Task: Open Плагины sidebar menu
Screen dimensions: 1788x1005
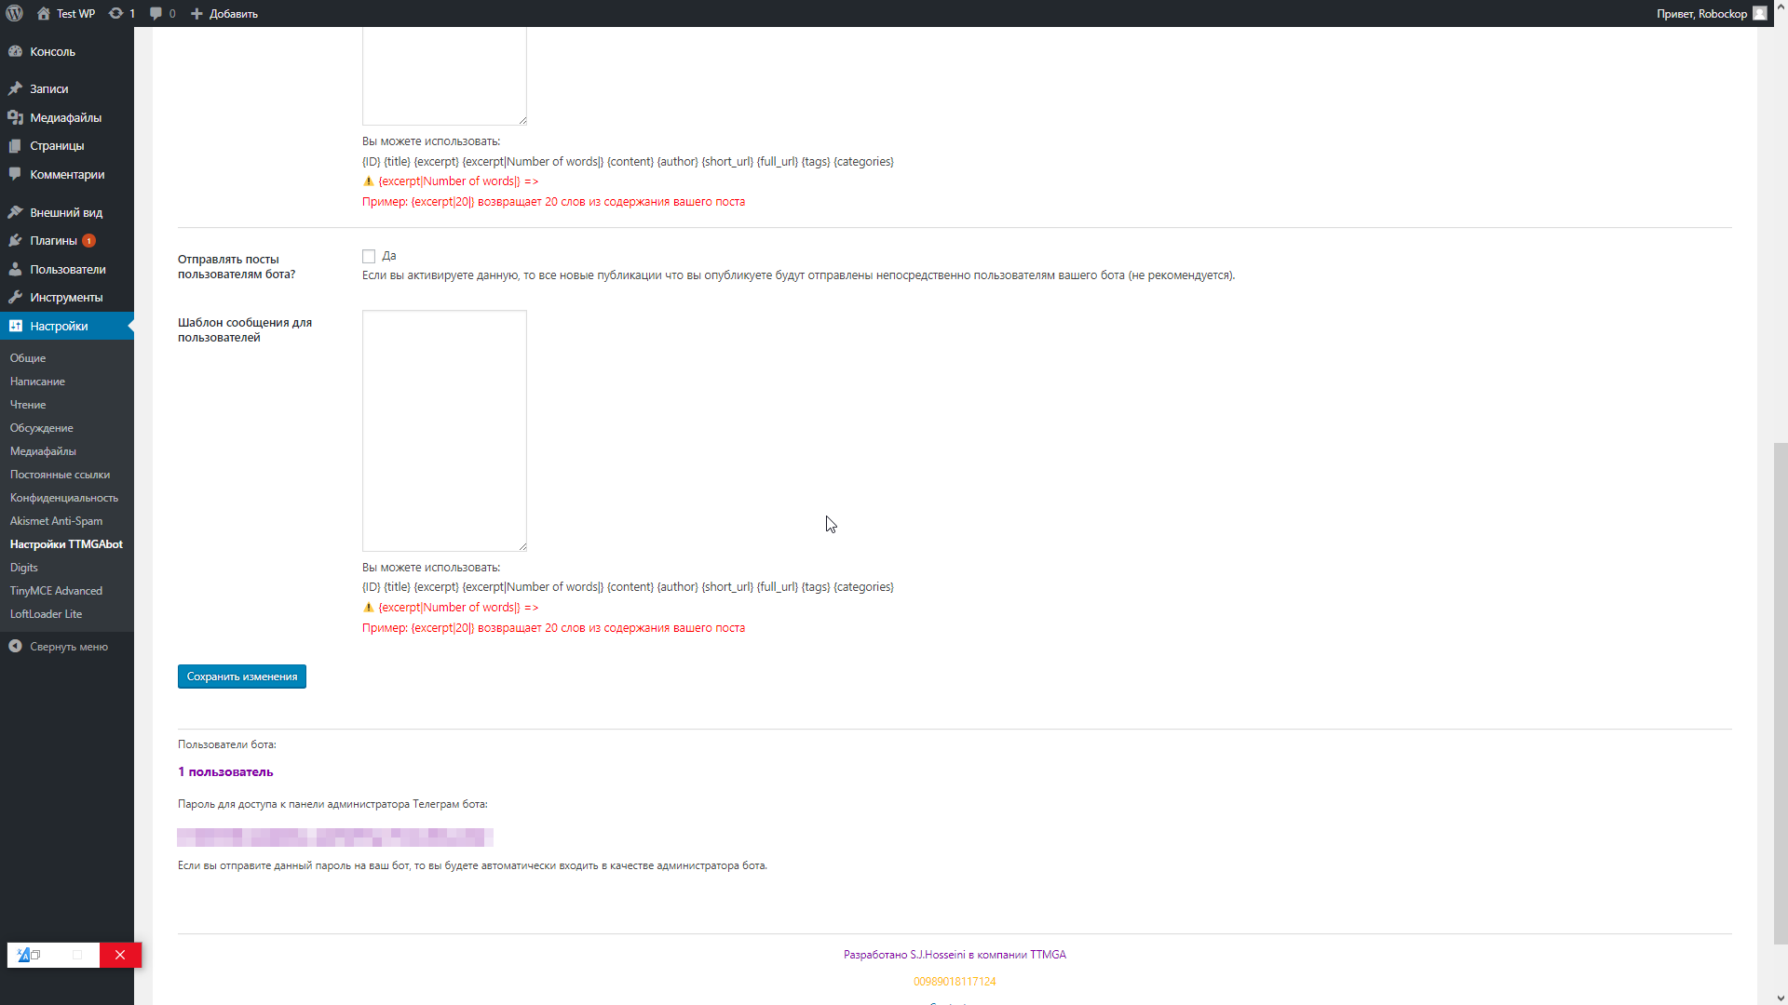Action: point(53,240)
